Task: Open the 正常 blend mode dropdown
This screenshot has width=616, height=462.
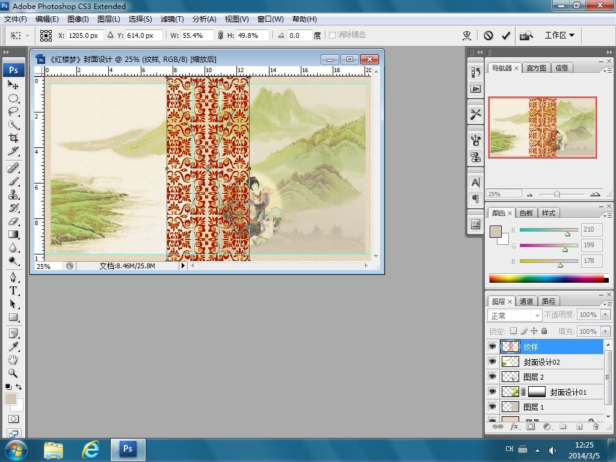Action: coord(515,315)
